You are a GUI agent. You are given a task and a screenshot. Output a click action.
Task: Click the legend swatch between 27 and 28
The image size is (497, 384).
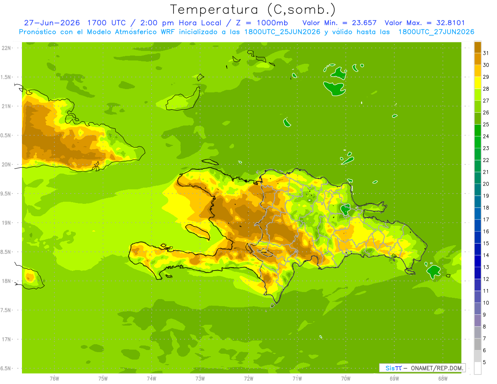click(x=478, y=94)
